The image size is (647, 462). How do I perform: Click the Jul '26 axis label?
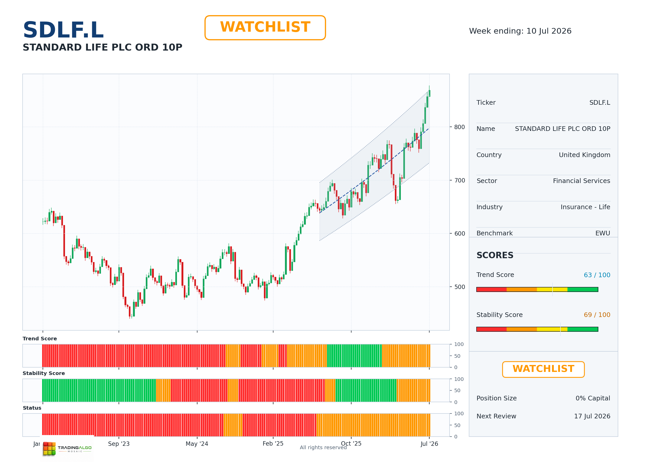tap(429, 444)
